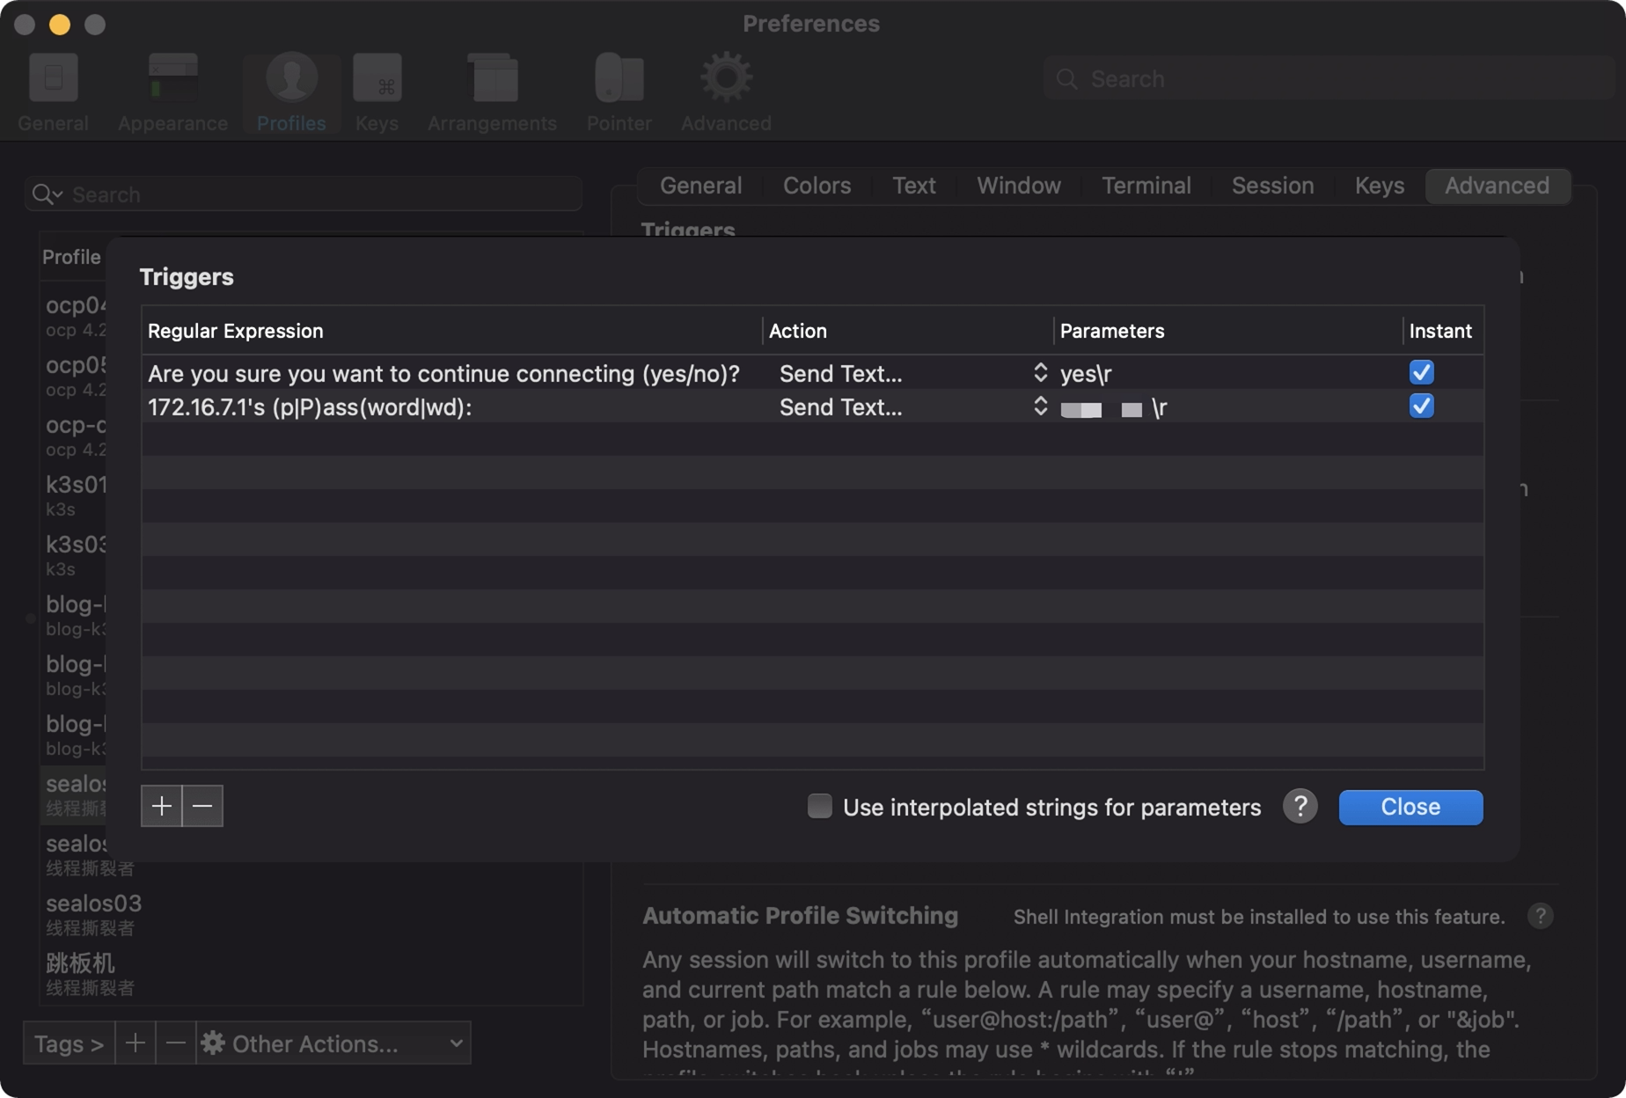Open the Advanced gear preferences pane

point(726,92)
